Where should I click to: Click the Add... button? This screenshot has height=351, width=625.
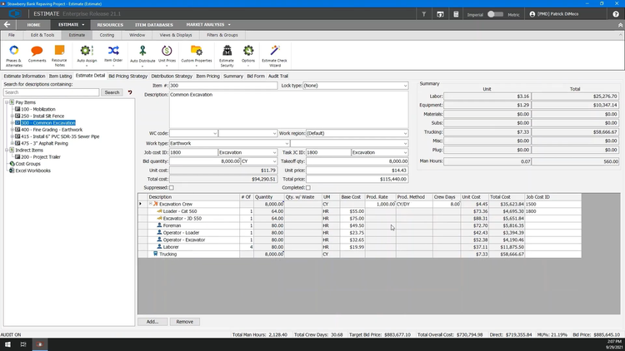[x=152, y=321]
